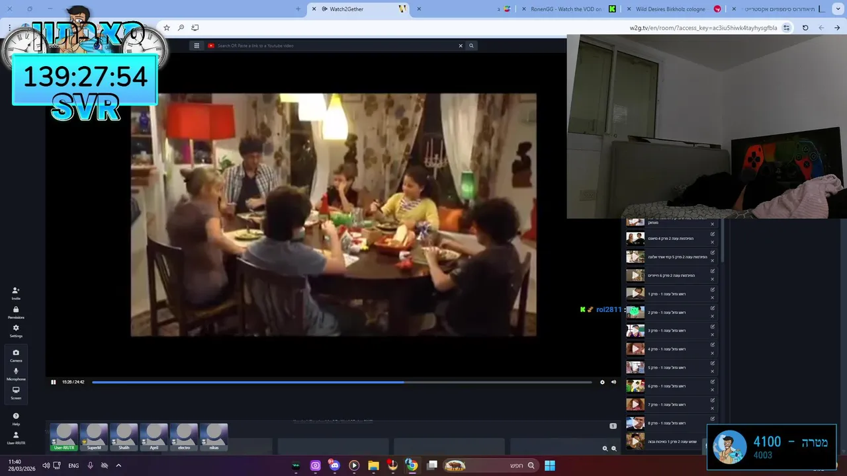The image size is (847, 476).
Task: Clear the video search field
Action: (461, 46)
